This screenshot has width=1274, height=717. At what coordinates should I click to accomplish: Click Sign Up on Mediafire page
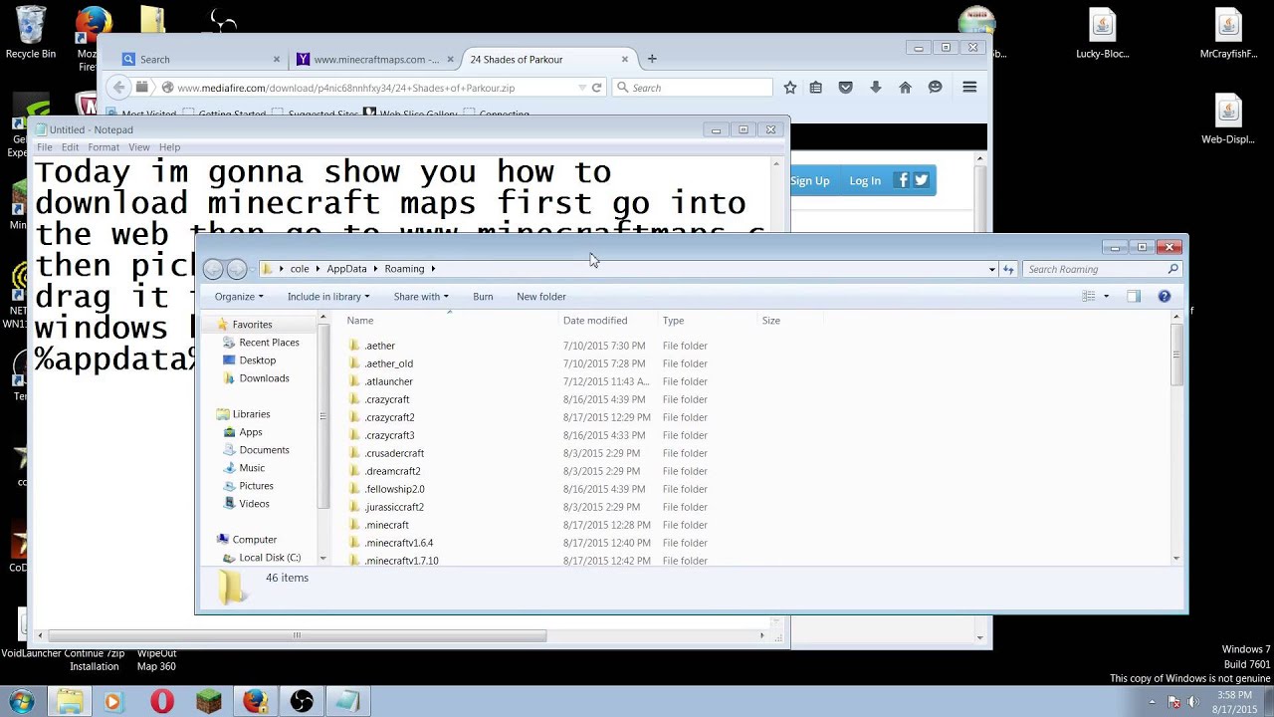tap(809, 180)
